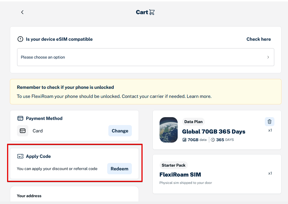
Task: Select the Starter Pack tag label
Action: [173, 166]
